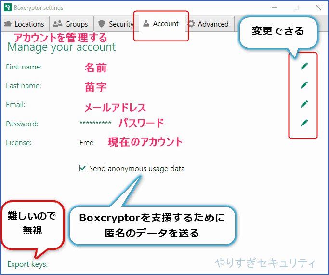Click the License label

(19, 143)
